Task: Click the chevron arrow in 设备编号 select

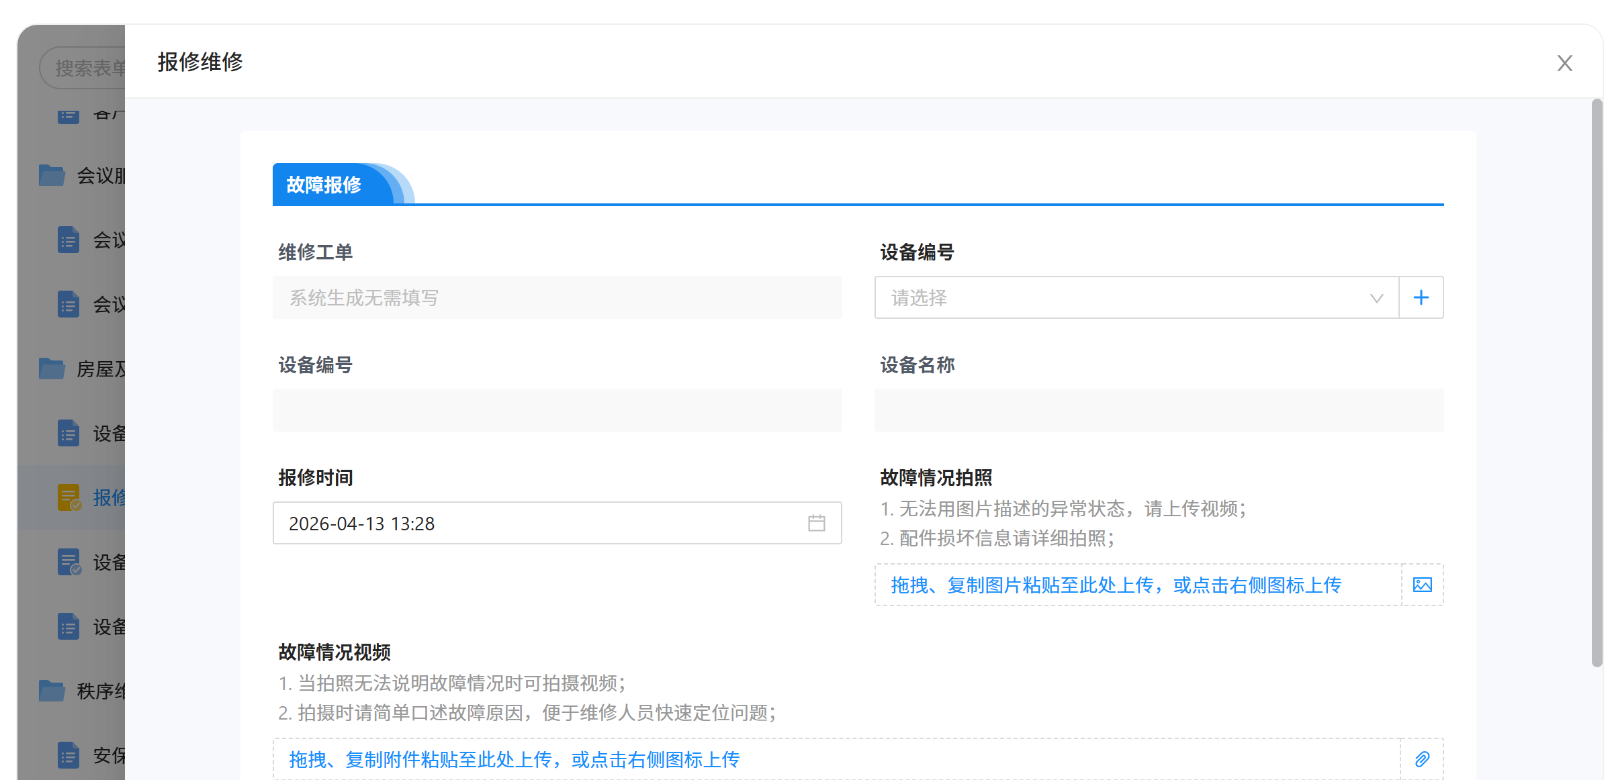Action: tap(1376, 298)
